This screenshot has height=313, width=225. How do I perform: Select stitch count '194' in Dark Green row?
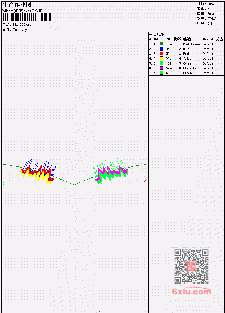[x=169, y=44]
